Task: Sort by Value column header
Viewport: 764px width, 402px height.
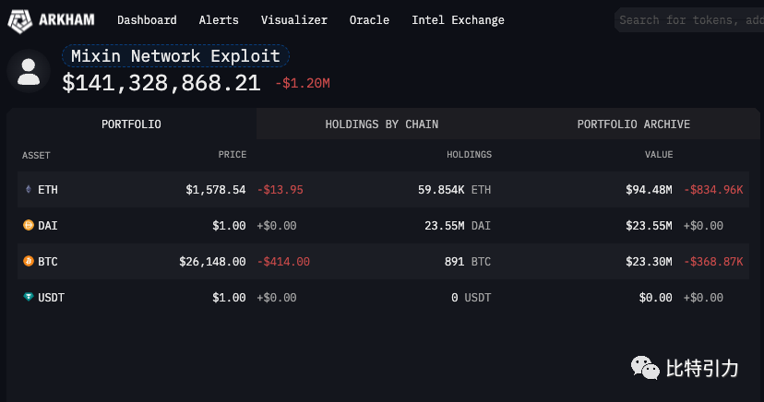Action: pyautogui.click(x=659, y=155)
